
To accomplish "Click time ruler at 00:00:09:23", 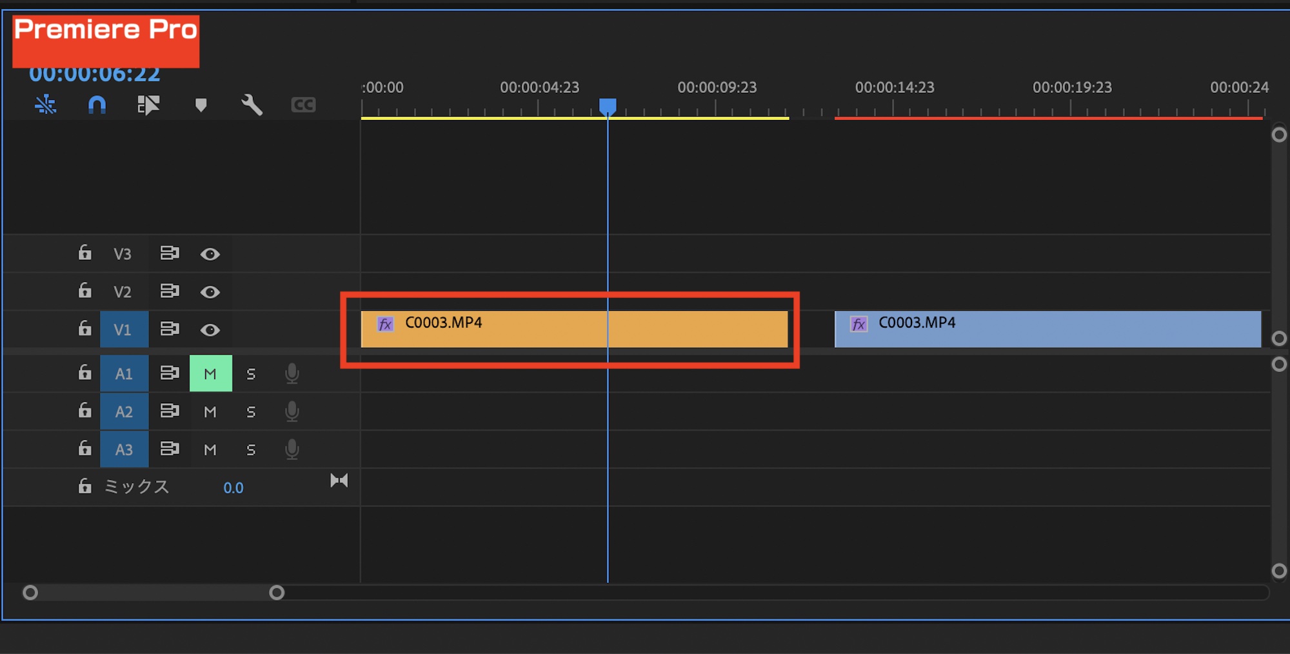I will click(717, 88).
